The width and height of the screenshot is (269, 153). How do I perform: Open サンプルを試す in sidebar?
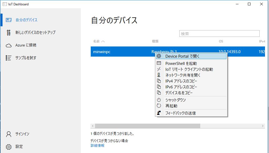(x=41, y=58)
